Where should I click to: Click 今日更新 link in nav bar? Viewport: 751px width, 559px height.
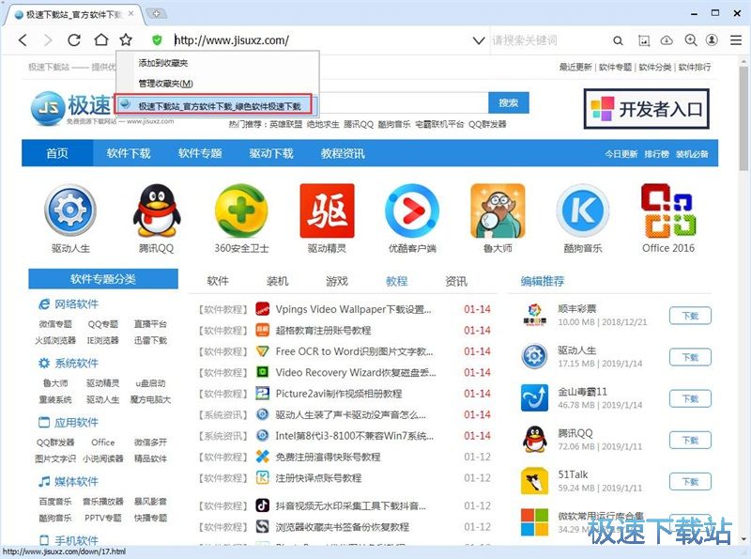click(x=621, y=154)
